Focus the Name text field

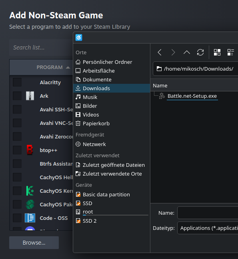click(x=208, y=213)
